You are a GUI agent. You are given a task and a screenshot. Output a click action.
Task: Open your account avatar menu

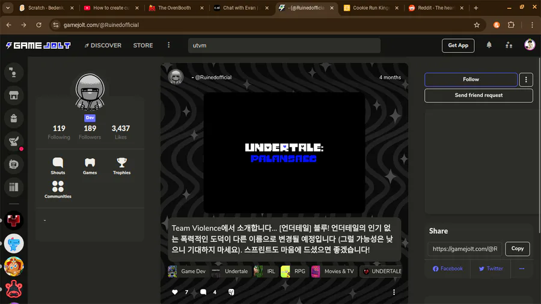click(530, 45)
